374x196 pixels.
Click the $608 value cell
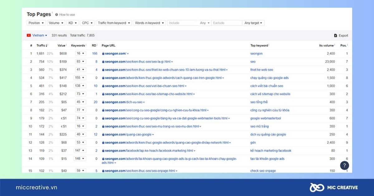coord(63,54)
